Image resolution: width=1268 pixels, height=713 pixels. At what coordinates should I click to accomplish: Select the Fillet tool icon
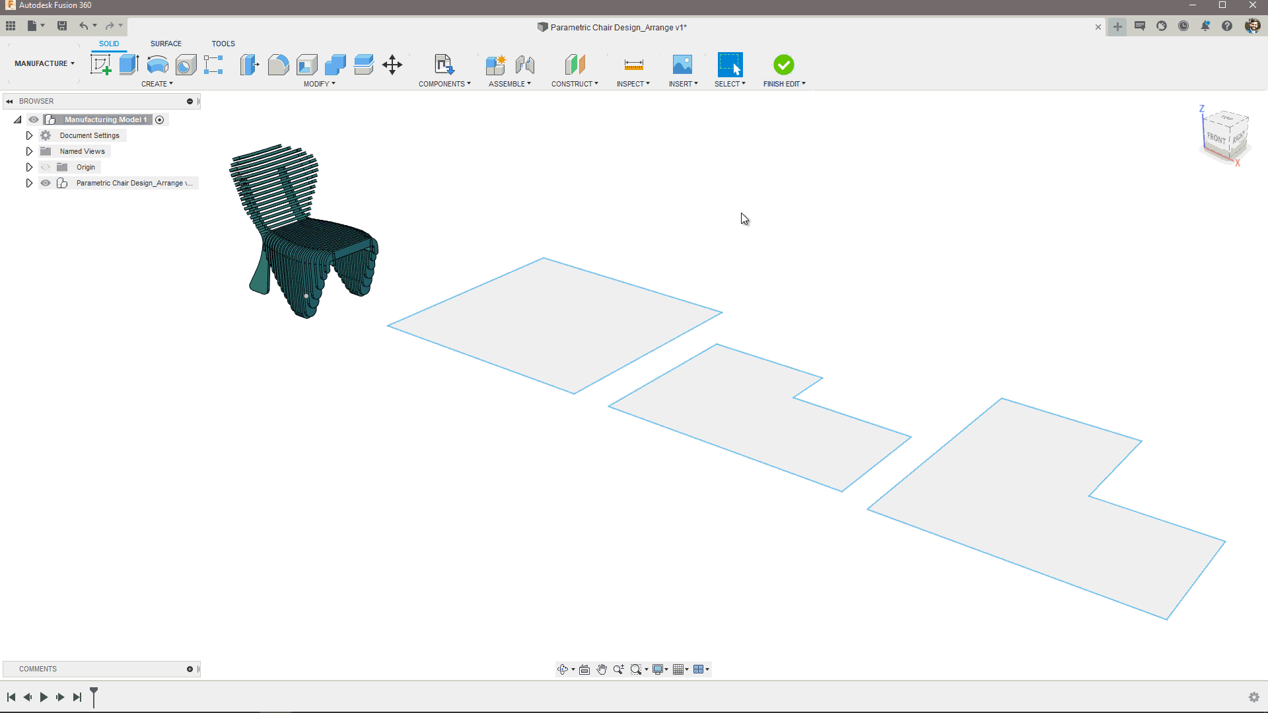click(x=278, y=65)
